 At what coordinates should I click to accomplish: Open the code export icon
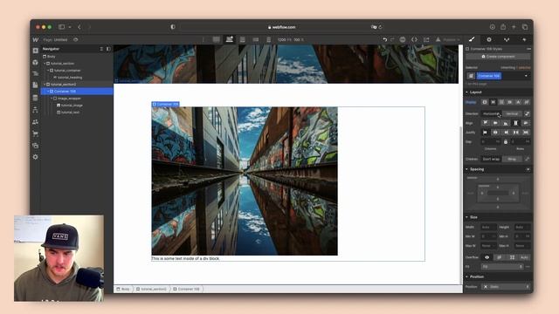414,40
